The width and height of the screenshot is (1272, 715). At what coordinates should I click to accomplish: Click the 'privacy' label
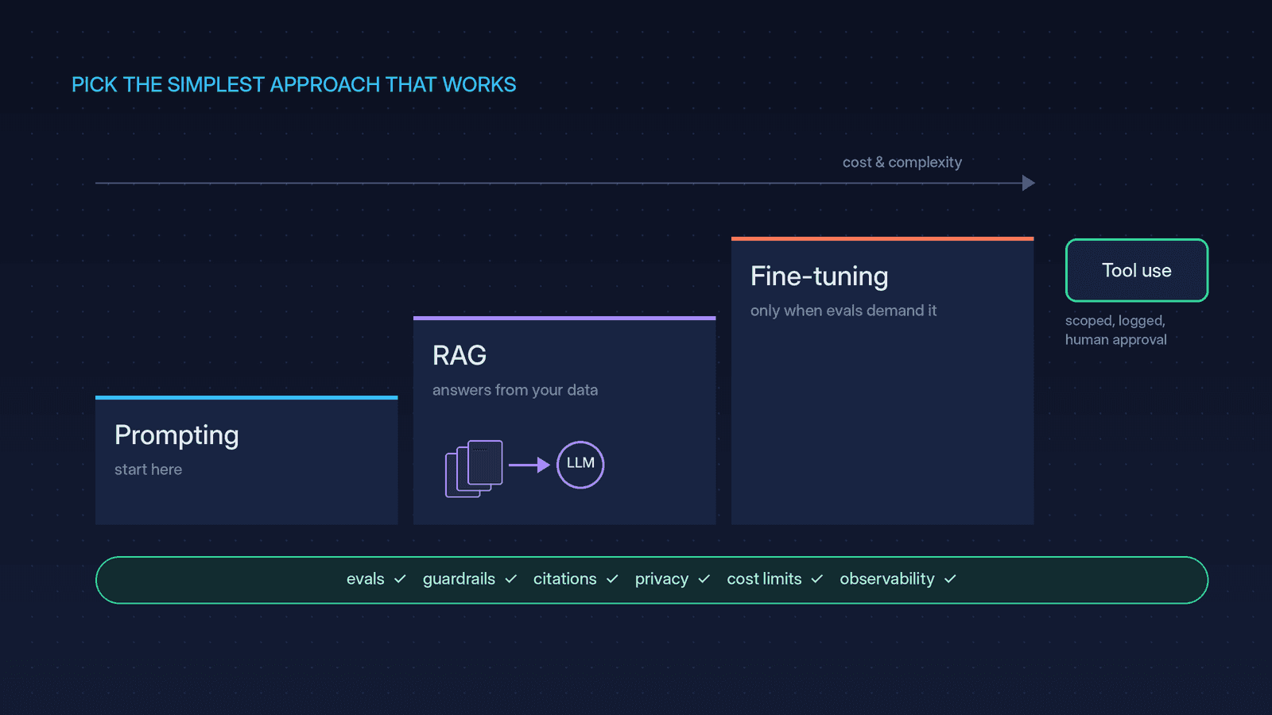click(661, 579)
